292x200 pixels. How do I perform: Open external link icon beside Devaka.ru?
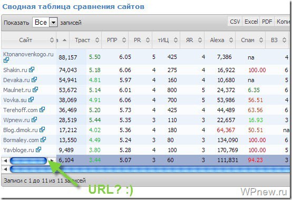(x=34, y=80)
